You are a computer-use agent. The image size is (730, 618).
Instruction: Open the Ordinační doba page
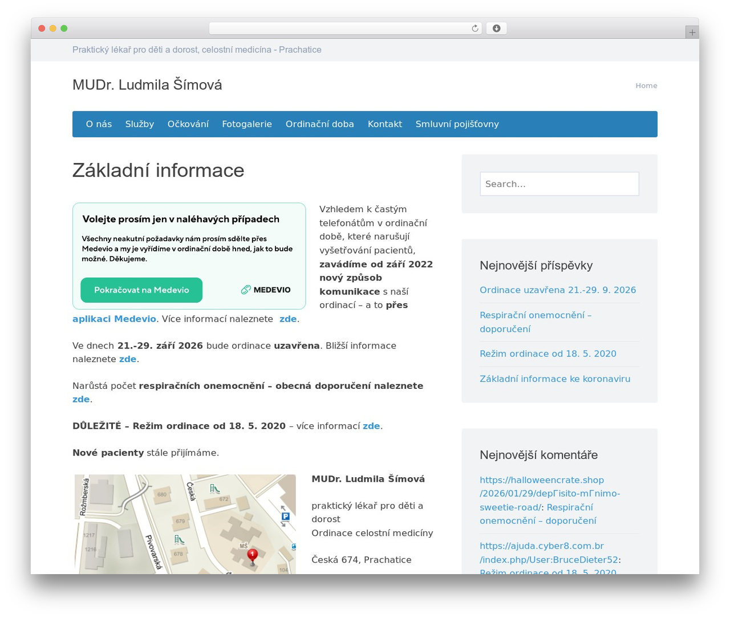pyautogui.click(x=320, y=124)
